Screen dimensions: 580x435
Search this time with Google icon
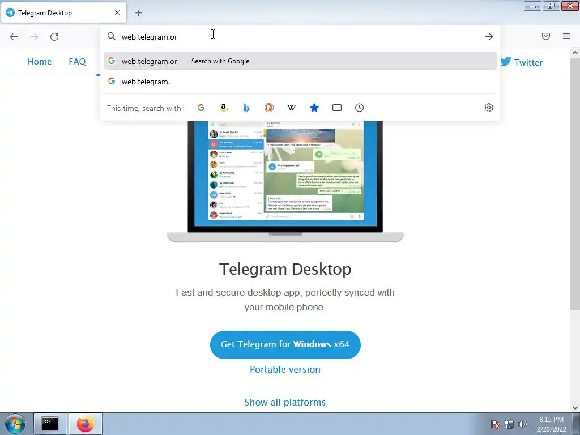(201, 108)
